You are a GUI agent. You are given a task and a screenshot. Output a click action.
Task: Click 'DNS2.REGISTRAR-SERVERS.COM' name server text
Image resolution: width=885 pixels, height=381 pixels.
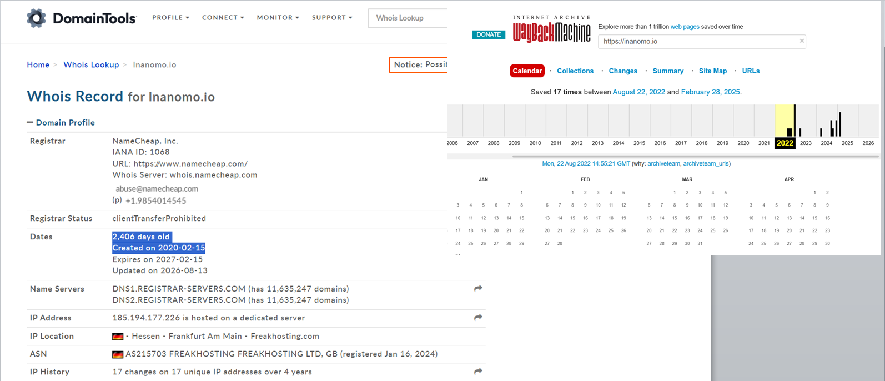pyautogui.click(x=179, y=300)
